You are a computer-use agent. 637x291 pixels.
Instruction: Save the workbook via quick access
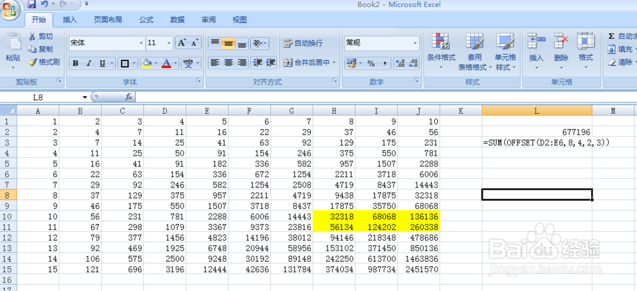pos(32,4)
